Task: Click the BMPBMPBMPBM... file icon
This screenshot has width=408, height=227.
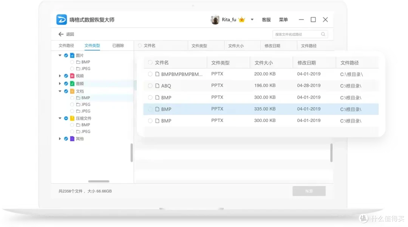Action: coord(157,74)
